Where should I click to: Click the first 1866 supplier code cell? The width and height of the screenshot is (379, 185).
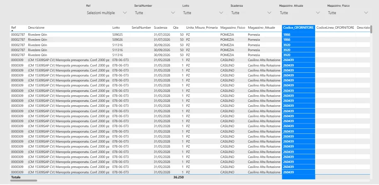287,35
